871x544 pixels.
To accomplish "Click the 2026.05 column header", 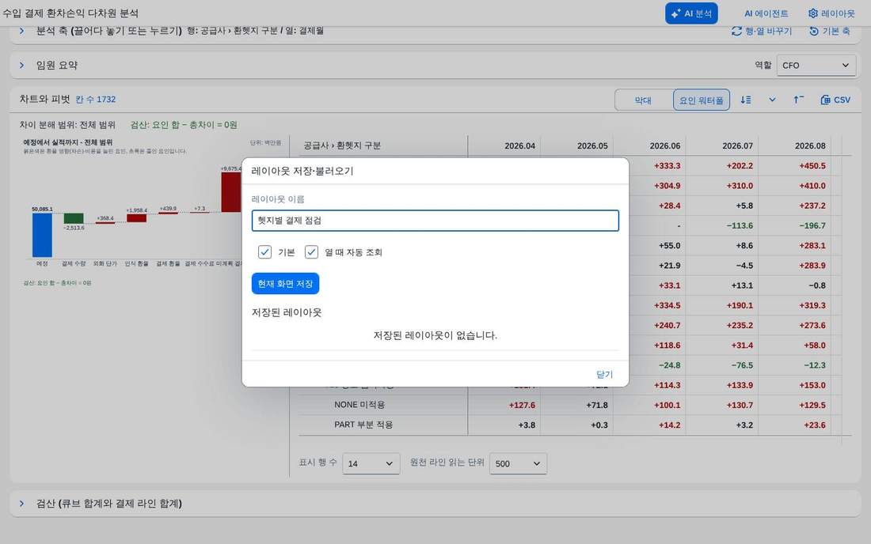I will click(592, 145).
